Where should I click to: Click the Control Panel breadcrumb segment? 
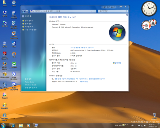[x=37, y=11]
